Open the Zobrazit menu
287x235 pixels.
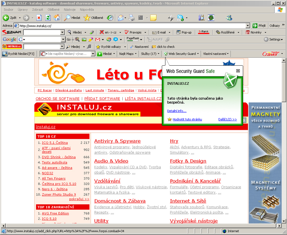click(x=38, y=9)
